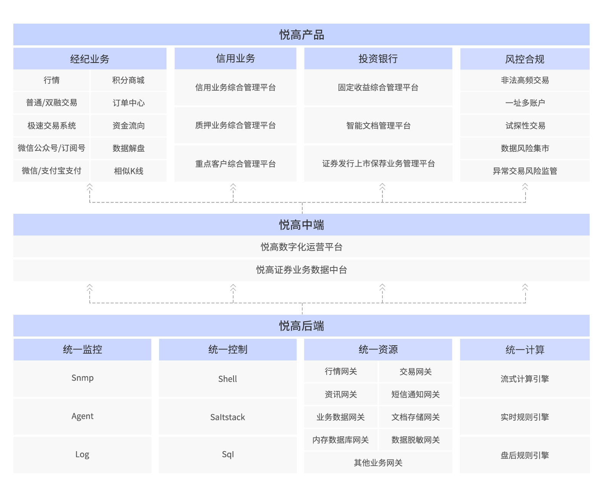Click the 悦高中端 header bar
603x495 pixels.
301,225
